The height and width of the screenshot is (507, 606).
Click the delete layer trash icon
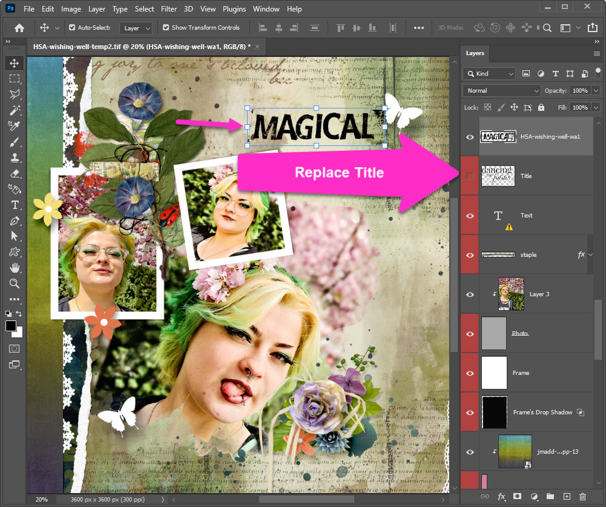point(582,496)
